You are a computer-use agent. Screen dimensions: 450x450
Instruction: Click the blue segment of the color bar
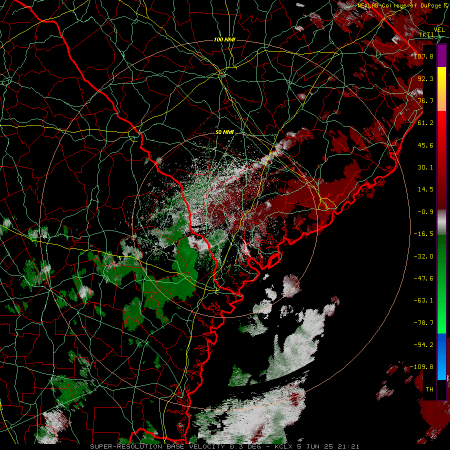(x=441, y=356)
